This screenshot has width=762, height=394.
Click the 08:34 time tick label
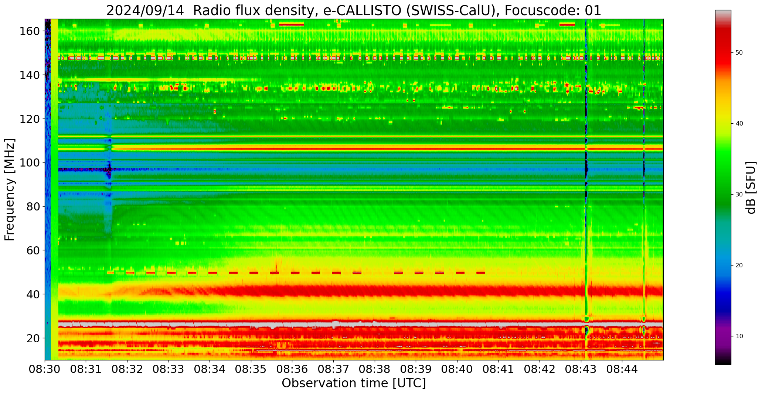click(x=210, y=369)
